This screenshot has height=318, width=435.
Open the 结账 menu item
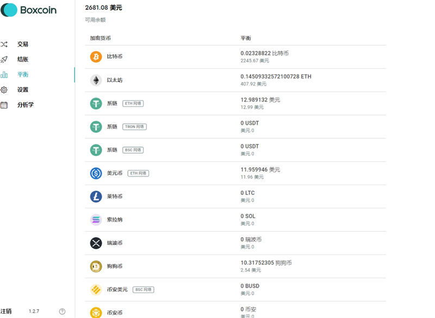pos(23,59)
